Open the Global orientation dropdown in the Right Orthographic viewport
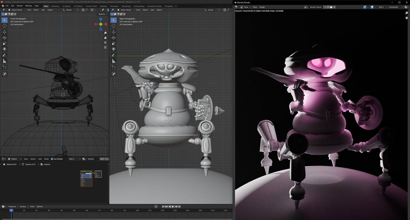Image resolution: width=410 pixels, height=220 pixels. 210,10
